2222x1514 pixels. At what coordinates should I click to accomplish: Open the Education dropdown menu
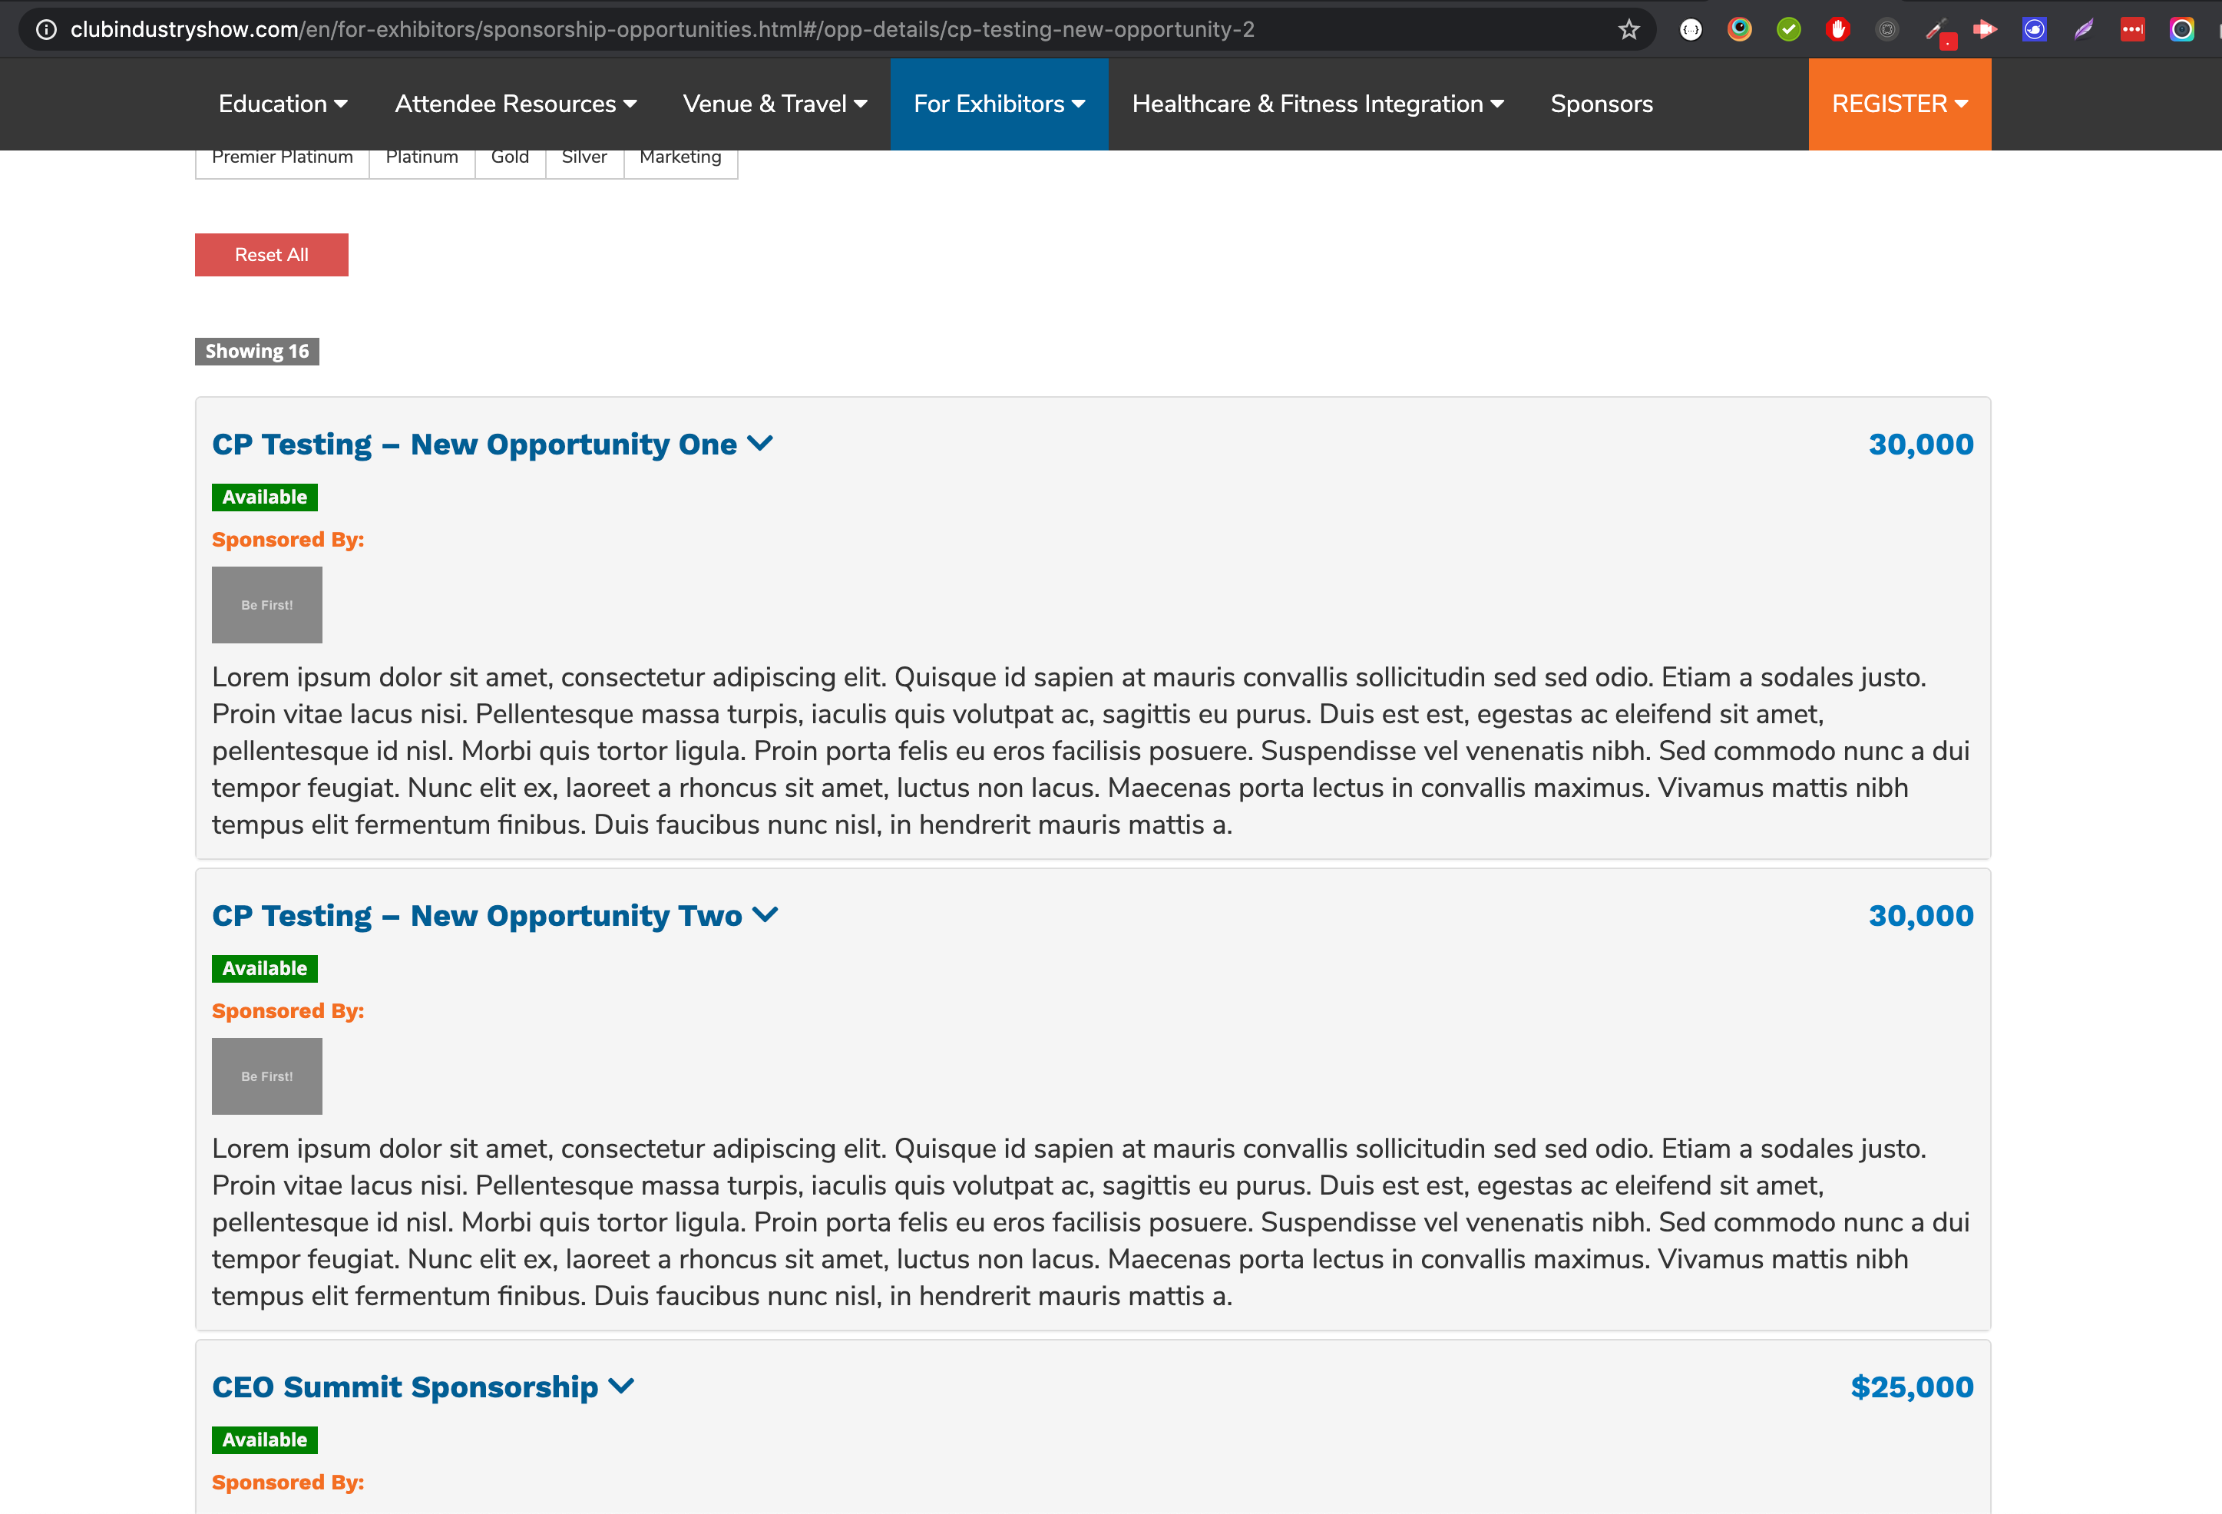point(283,104)
